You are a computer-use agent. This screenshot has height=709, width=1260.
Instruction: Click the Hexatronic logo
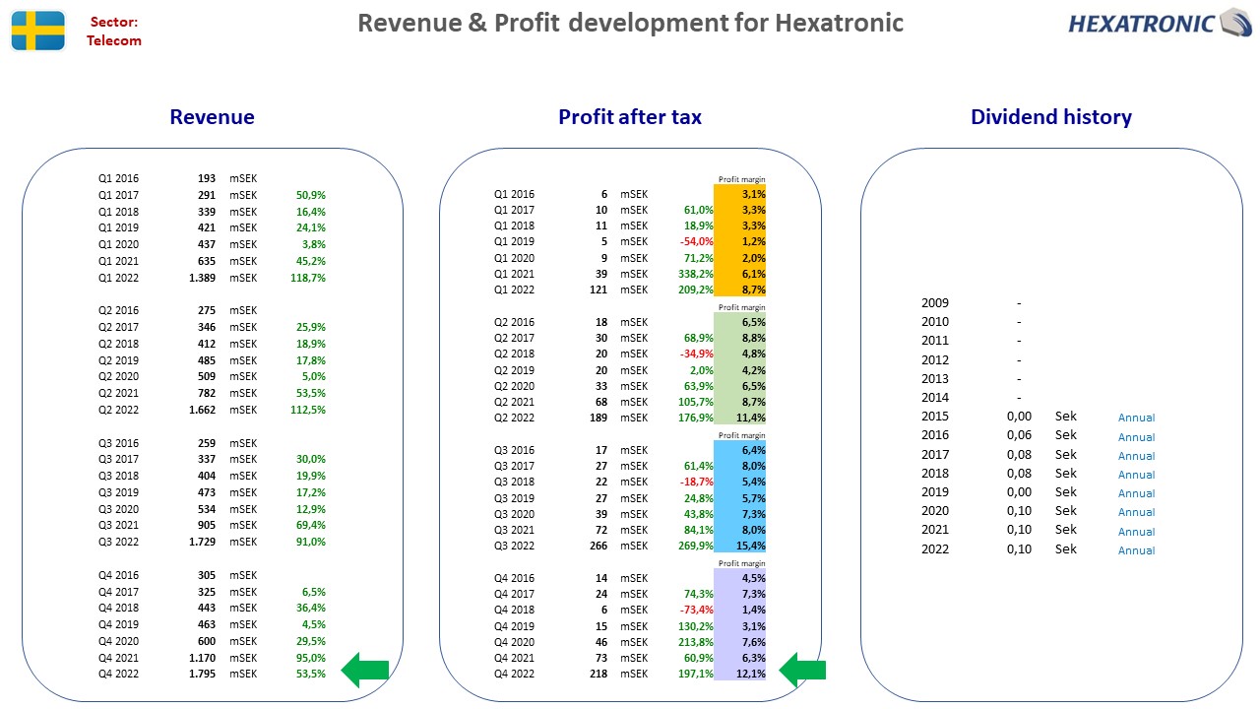[1160, 24]
